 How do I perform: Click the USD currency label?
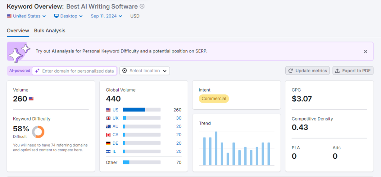click(x=135, y=16)
